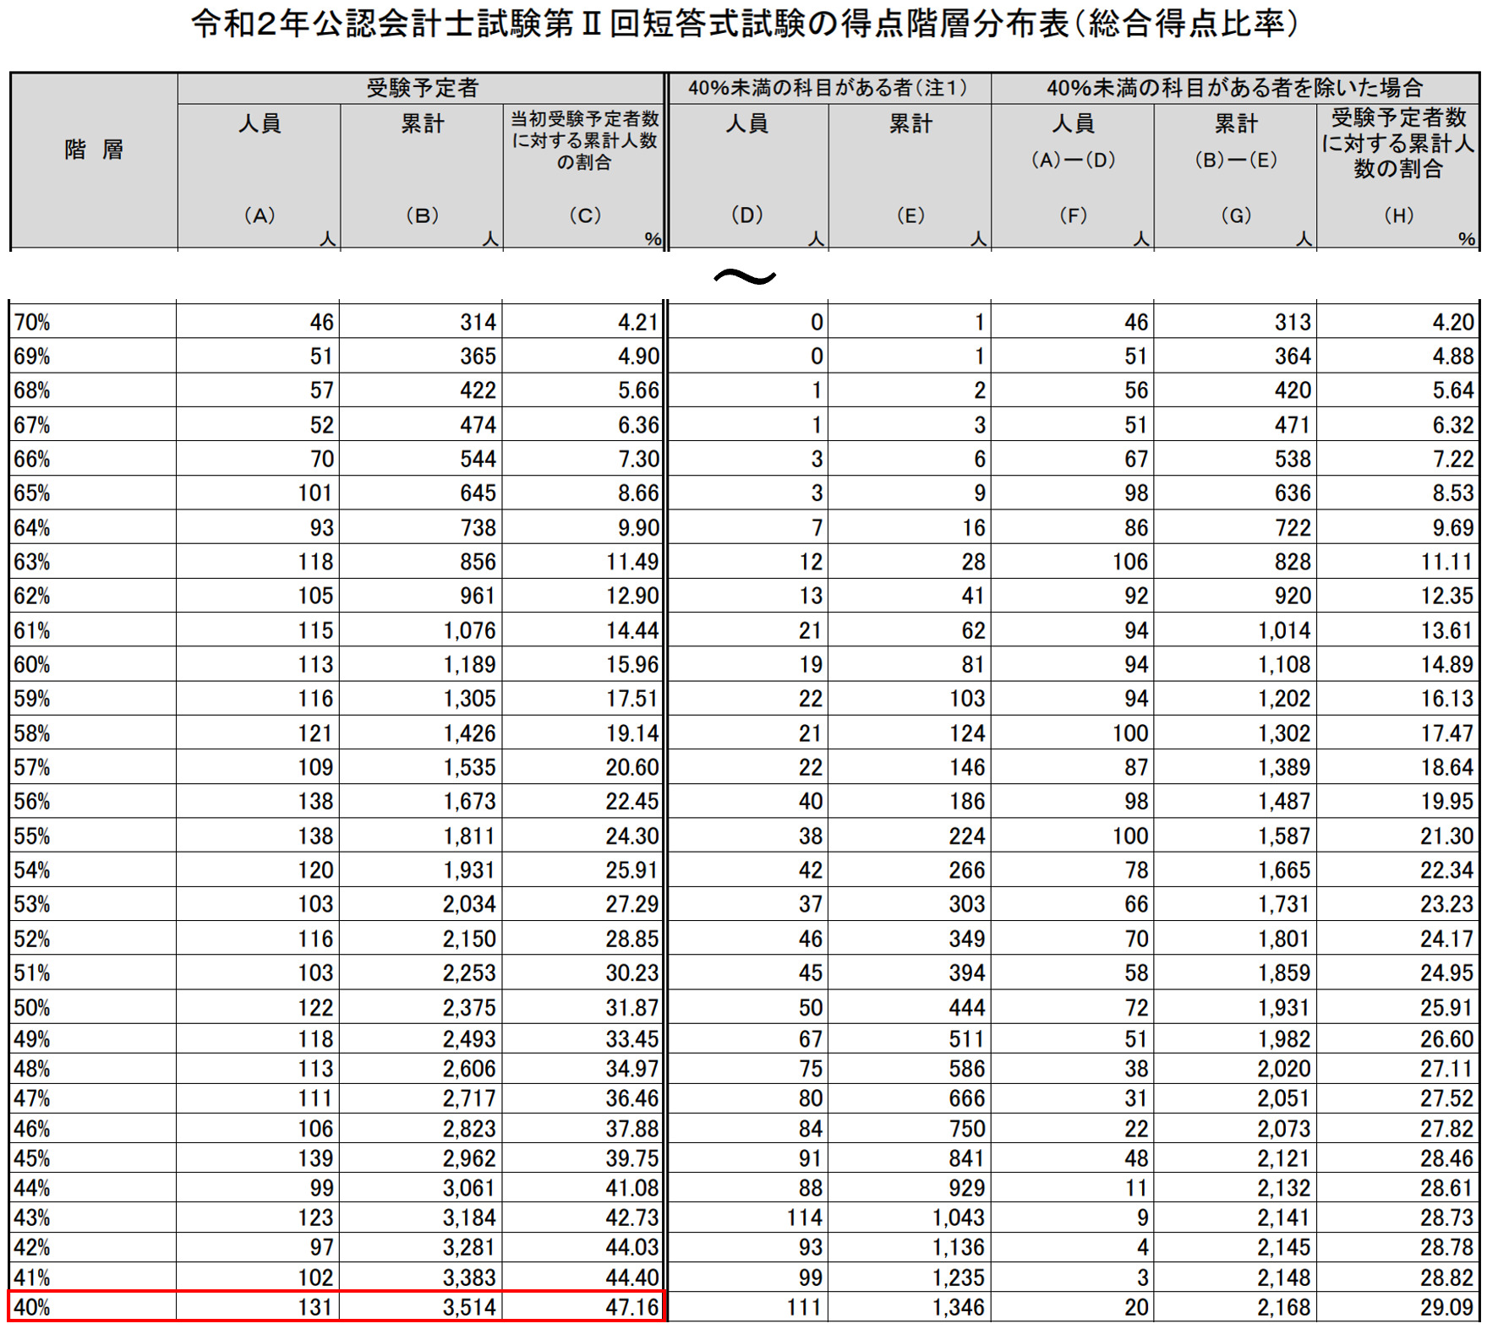Click the 55% row label
This screenshot has height=1329, width=1487.
click(x=32, y=836)
